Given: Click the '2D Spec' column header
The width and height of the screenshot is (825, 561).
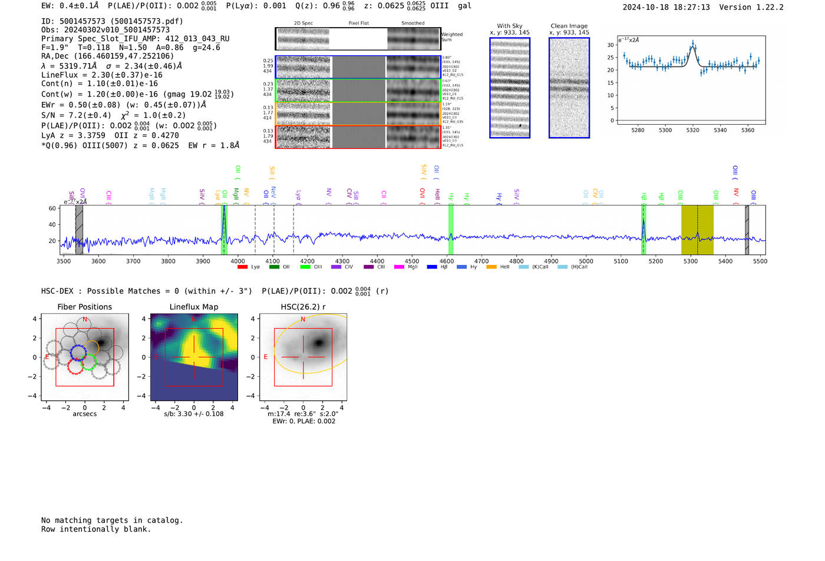Looking at the screenshot, I should (x=303, y=24).
